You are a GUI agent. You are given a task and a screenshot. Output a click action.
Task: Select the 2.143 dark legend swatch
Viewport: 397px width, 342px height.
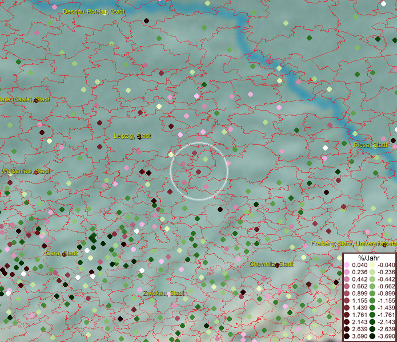pos(347,322)
